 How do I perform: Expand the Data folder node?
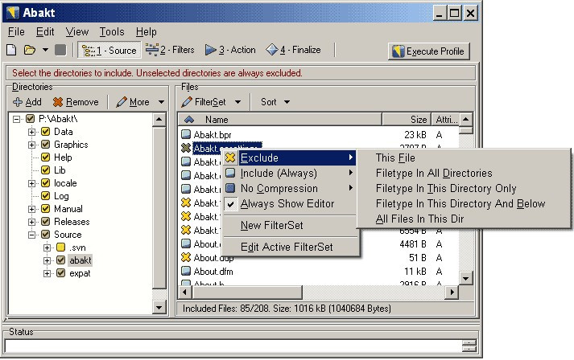coord(32,132)
